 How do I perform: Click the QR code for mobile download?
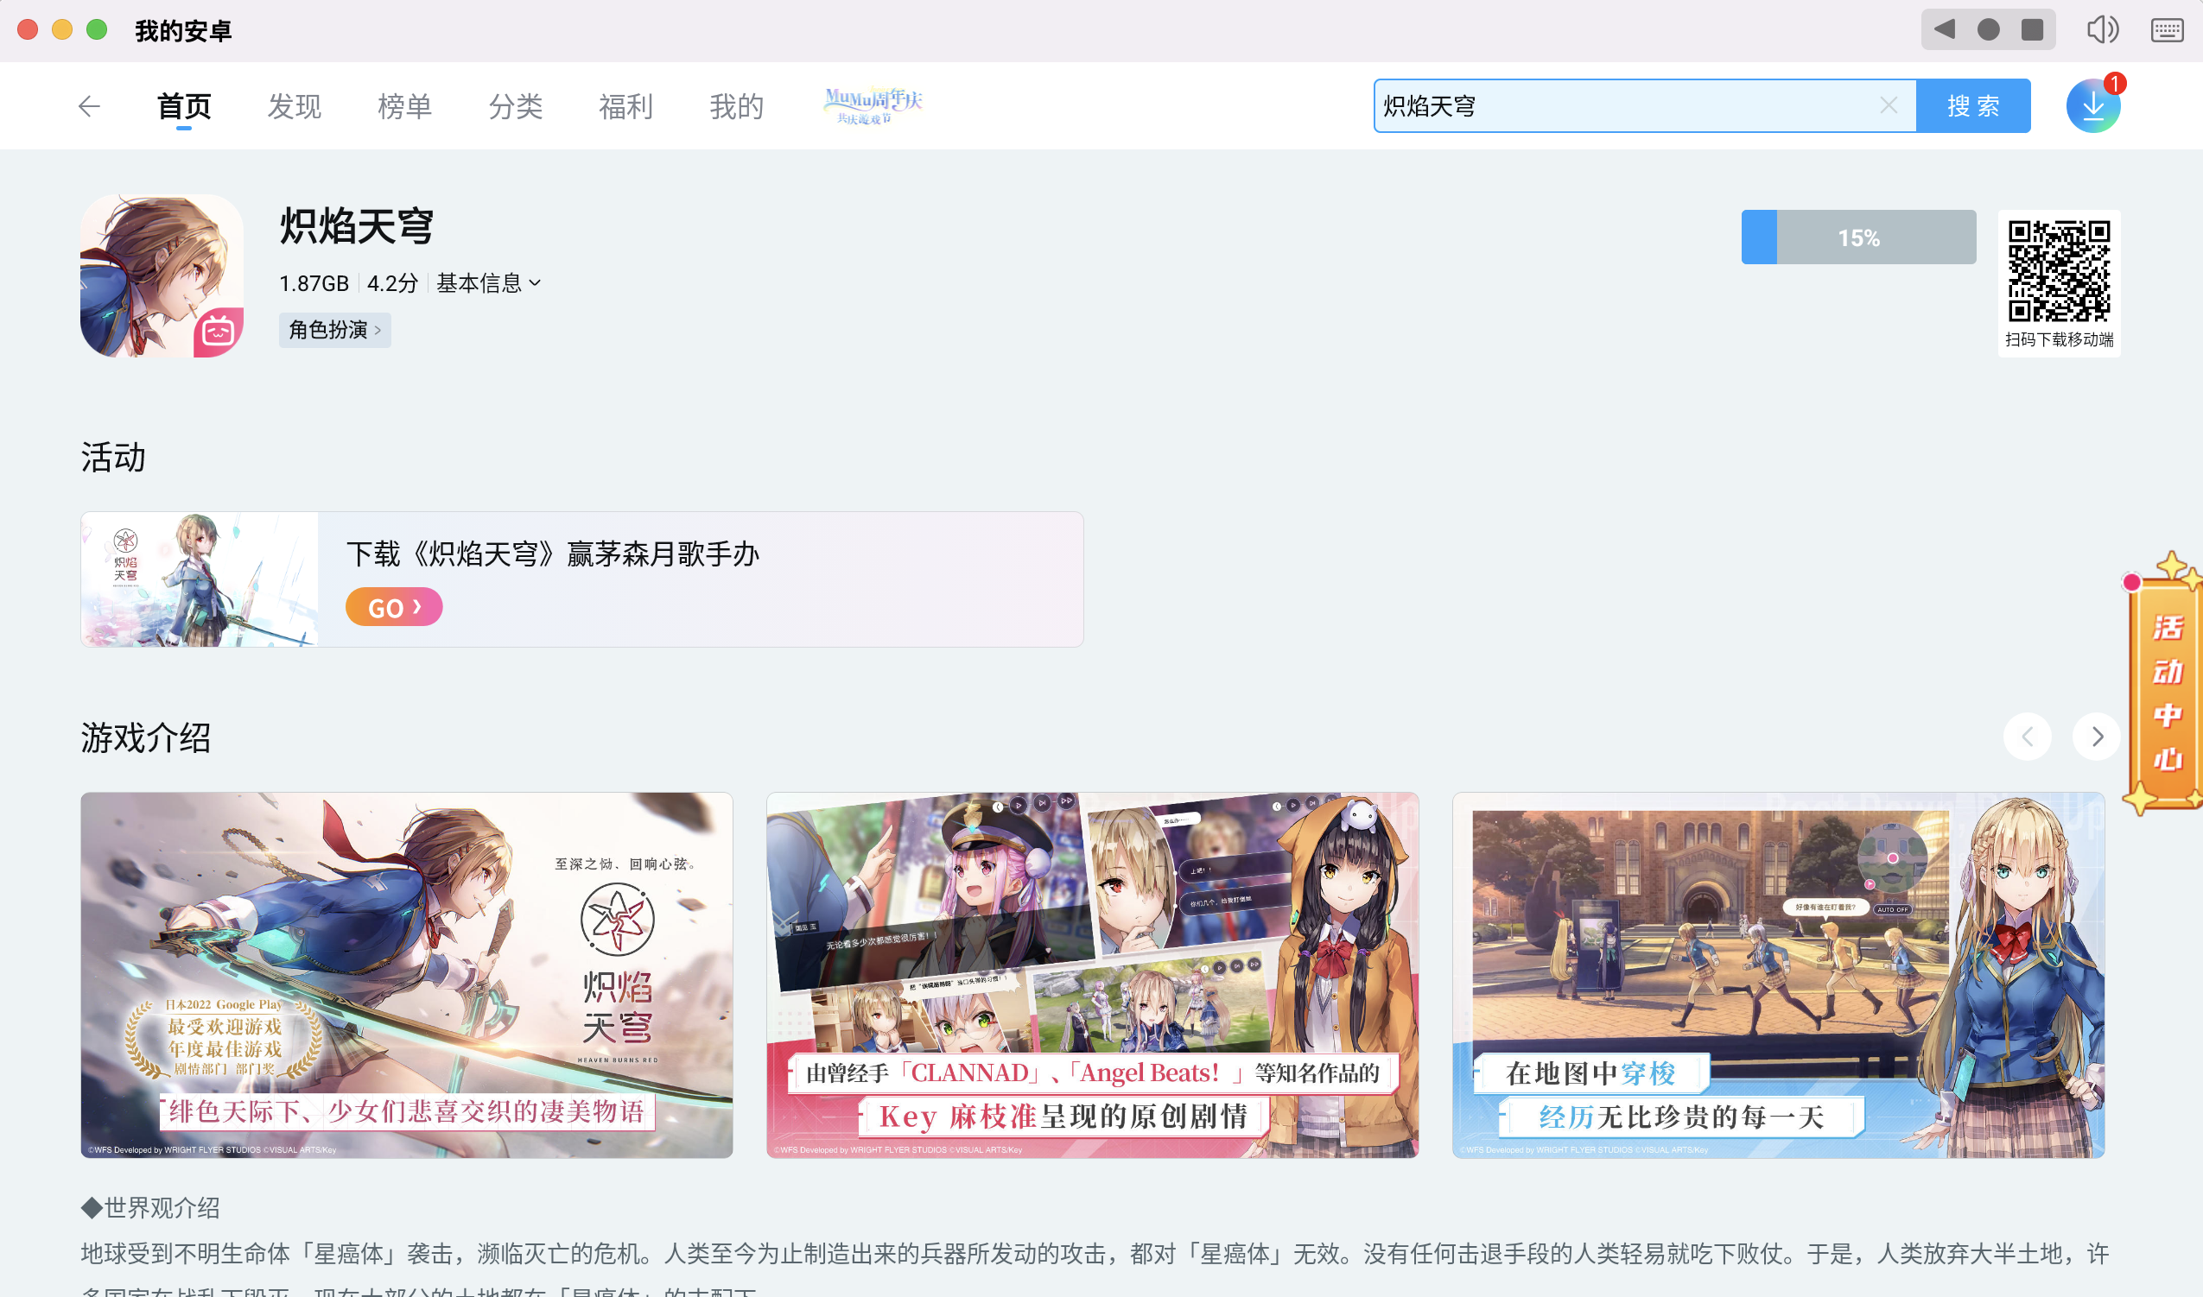coord(2059,271)
